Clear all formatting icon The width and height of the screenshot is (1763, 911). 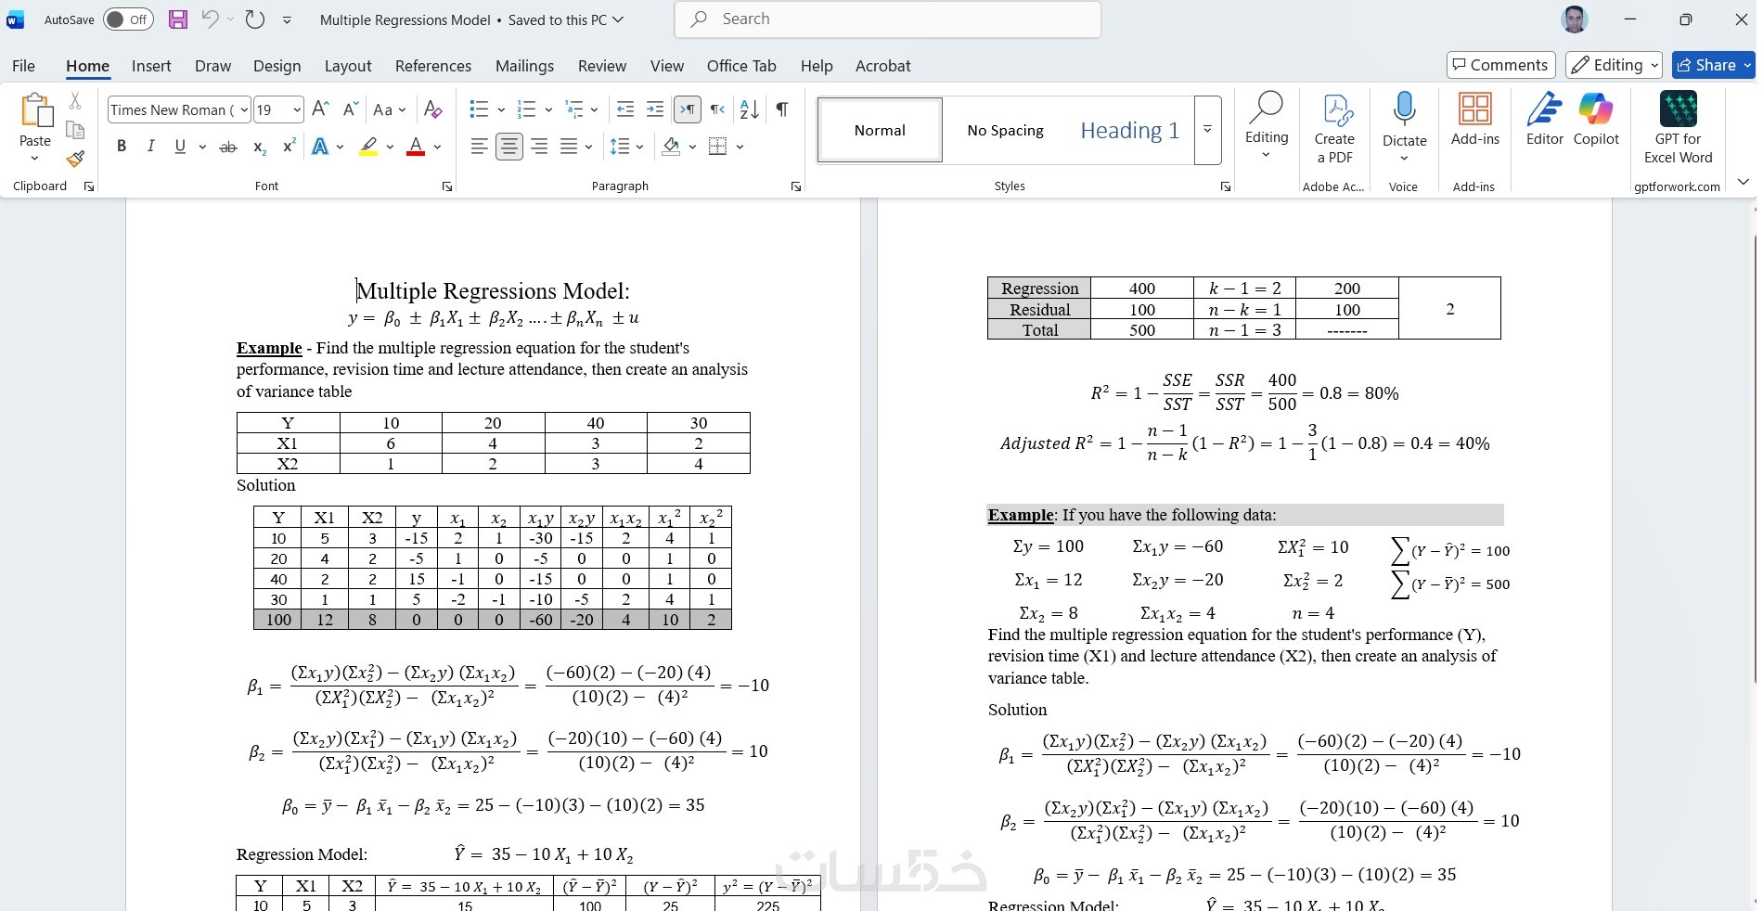click(432, 109)
